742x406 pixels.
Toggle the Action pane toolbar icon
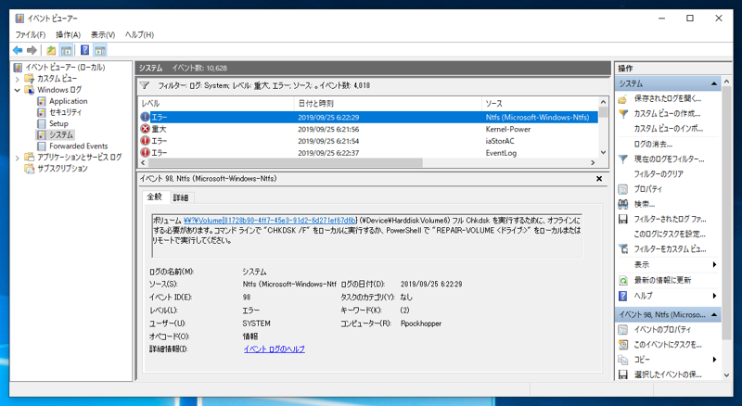(100, 50)
